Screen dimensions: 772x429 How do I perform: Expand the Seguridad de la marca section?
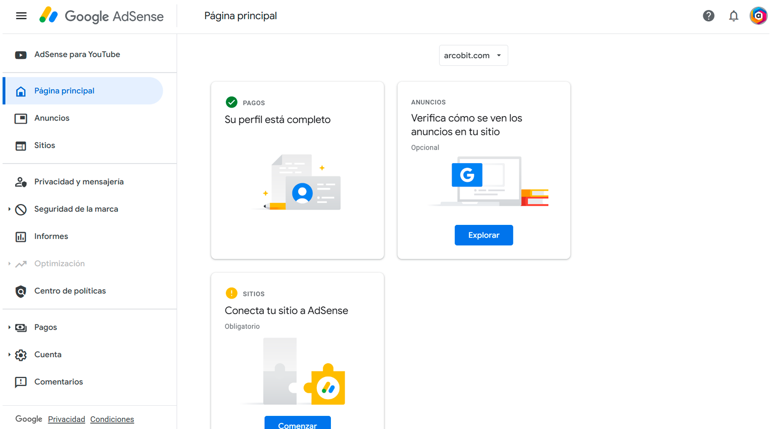coord(10,209)
